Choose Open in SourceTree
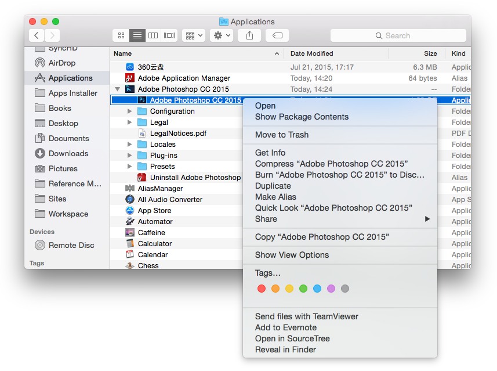The height and width of the screenshot is (371, 497). pos(340,338)
